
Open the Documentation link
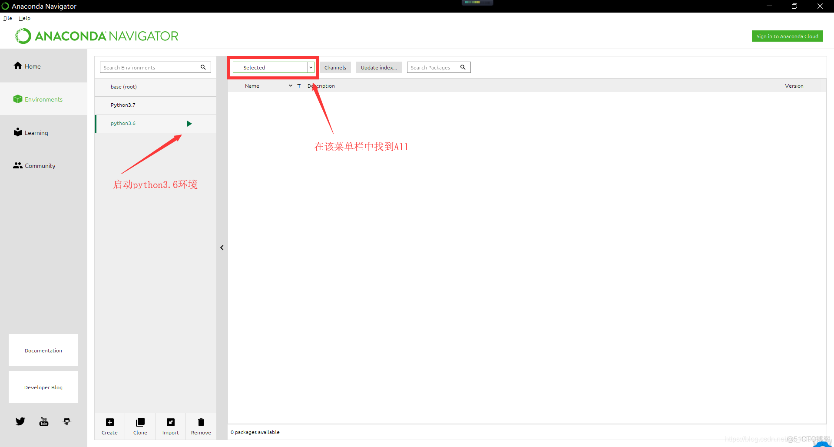[43, 350]
